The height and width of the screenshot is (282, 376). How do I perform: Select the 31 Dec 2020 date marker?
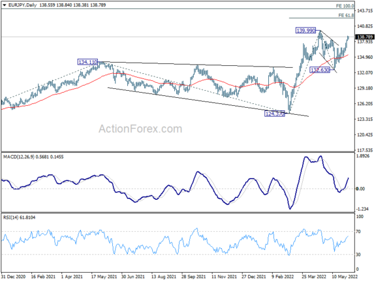tap(13, 276)
